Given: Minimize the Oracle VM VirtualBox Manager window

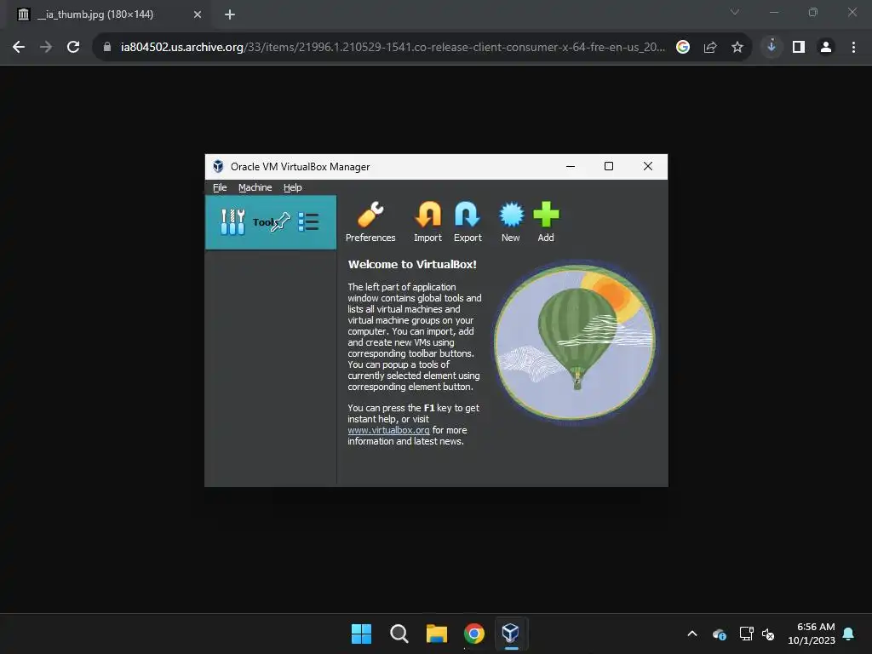Looking at the screenshot, I should click(x=571, y=166).
